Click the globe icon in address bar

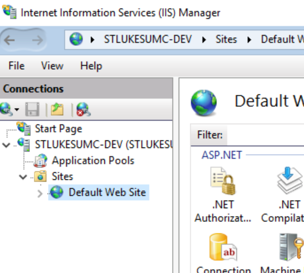click(76, 39)
